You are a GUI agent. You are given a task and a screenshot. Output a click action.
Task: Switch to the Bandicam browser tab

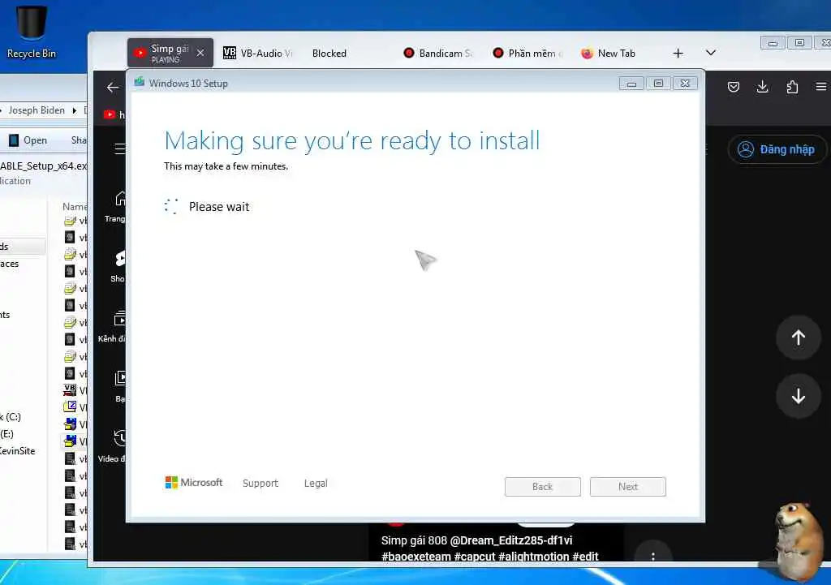pyautogui.click(x=437, y=53)
